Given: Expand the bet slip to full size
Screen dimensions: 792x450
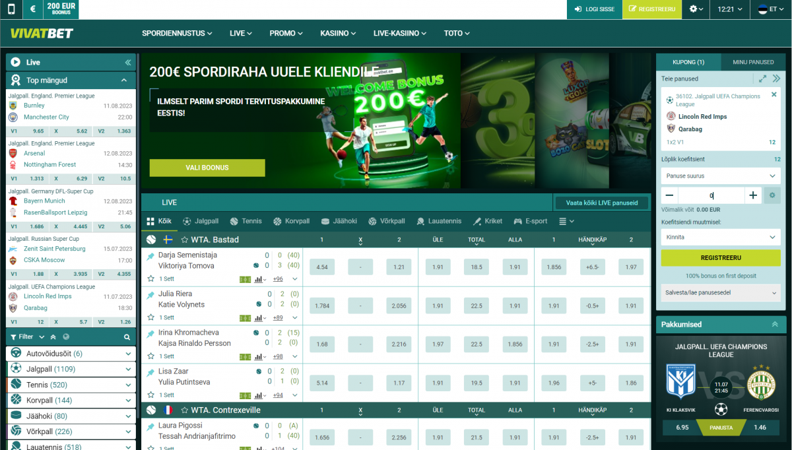Looking at the screenshot, I should [762, 79].
